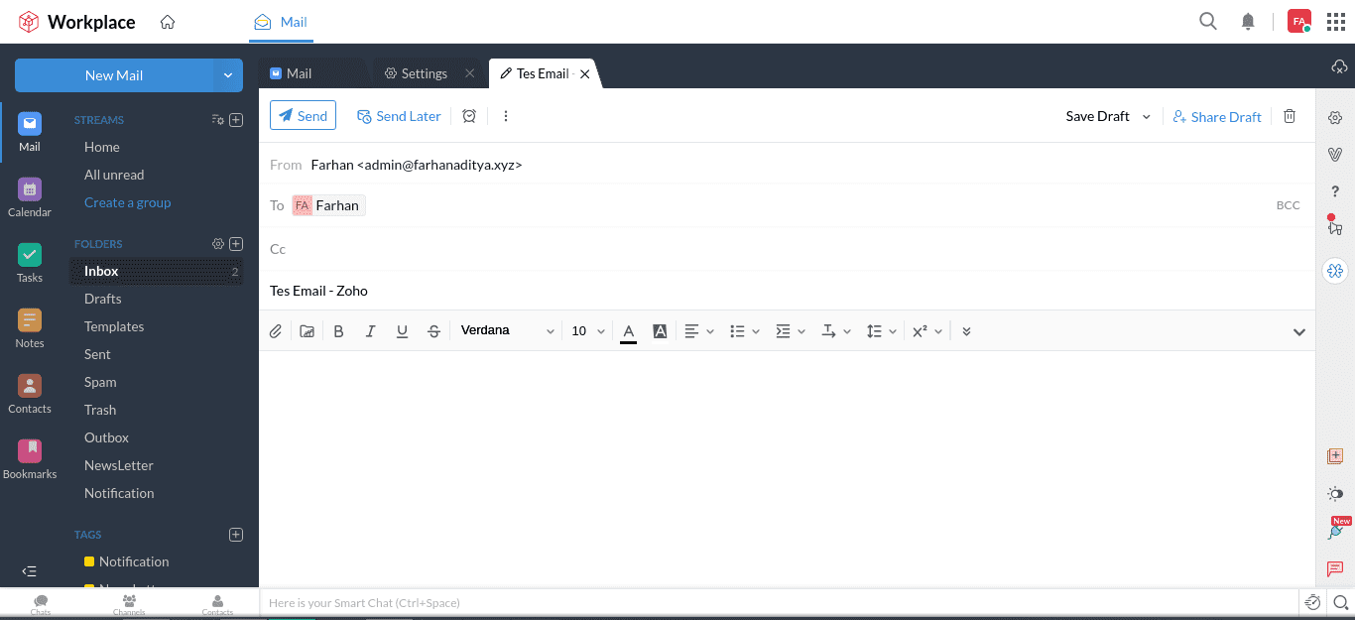Image resolution: width=1355 pixels, height=620 pixels.
Task: Open the apps grid menu
Action: click(x=1335, y=21)
